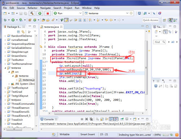
Task: Close the textarea.java editor tab
Action: [x=61, y=27]
